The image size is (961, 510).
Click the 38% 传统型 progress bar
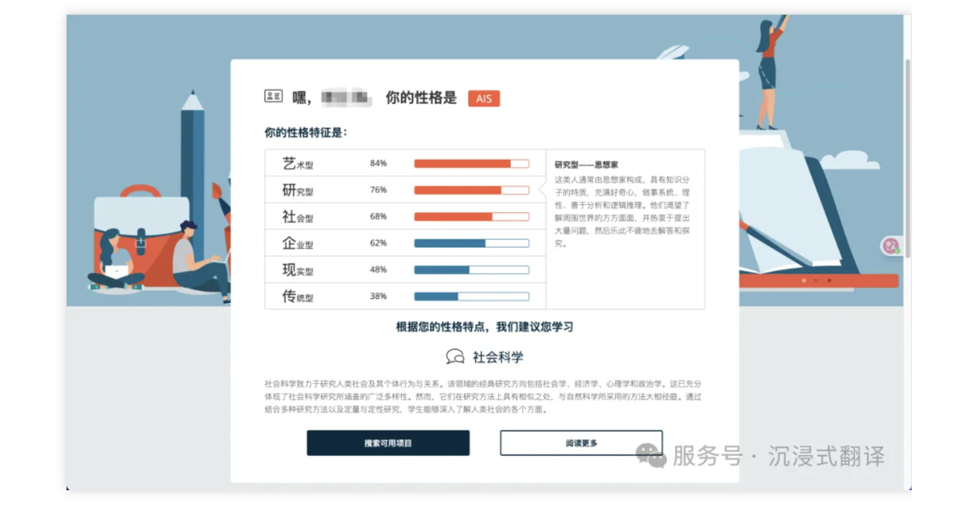[x=472, y=297]
